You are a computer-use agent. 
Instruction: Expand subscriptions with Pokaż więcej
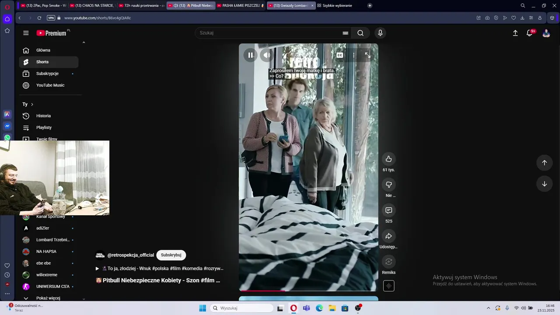[x=49, y=298]
